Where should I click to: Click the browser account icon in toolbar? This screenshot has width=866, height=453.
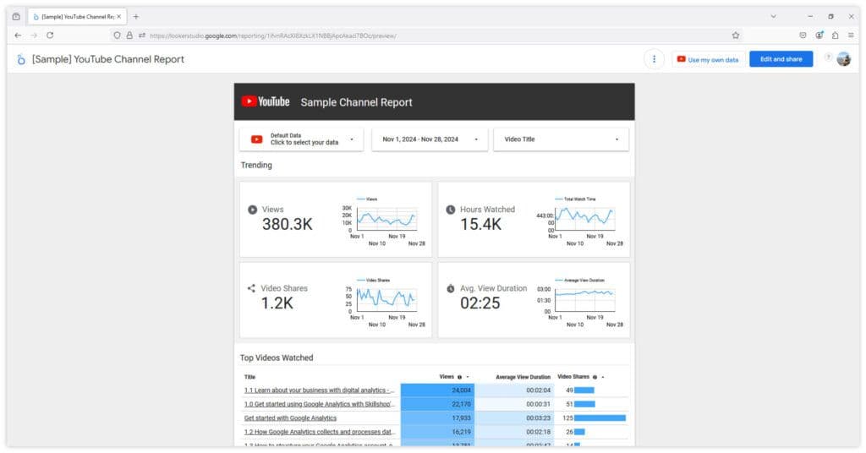point(819,35)
